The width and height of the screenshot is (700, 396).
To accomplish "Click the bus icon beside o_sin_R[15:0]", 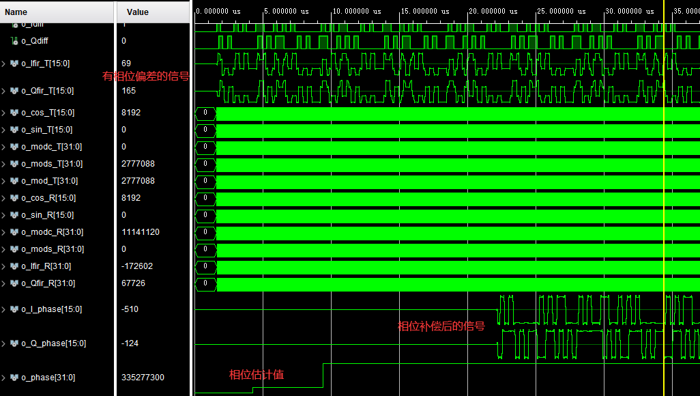I will point(14,215).
